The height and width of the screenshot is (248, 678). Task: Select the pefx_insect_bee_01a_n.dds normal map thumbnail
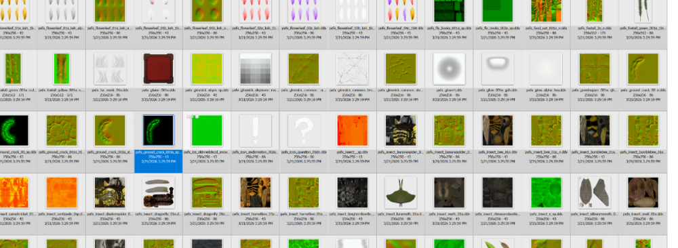point(546,131)
